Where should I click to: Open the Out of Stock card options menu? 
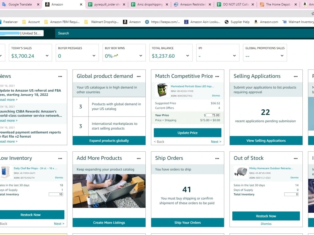(295, 159)
